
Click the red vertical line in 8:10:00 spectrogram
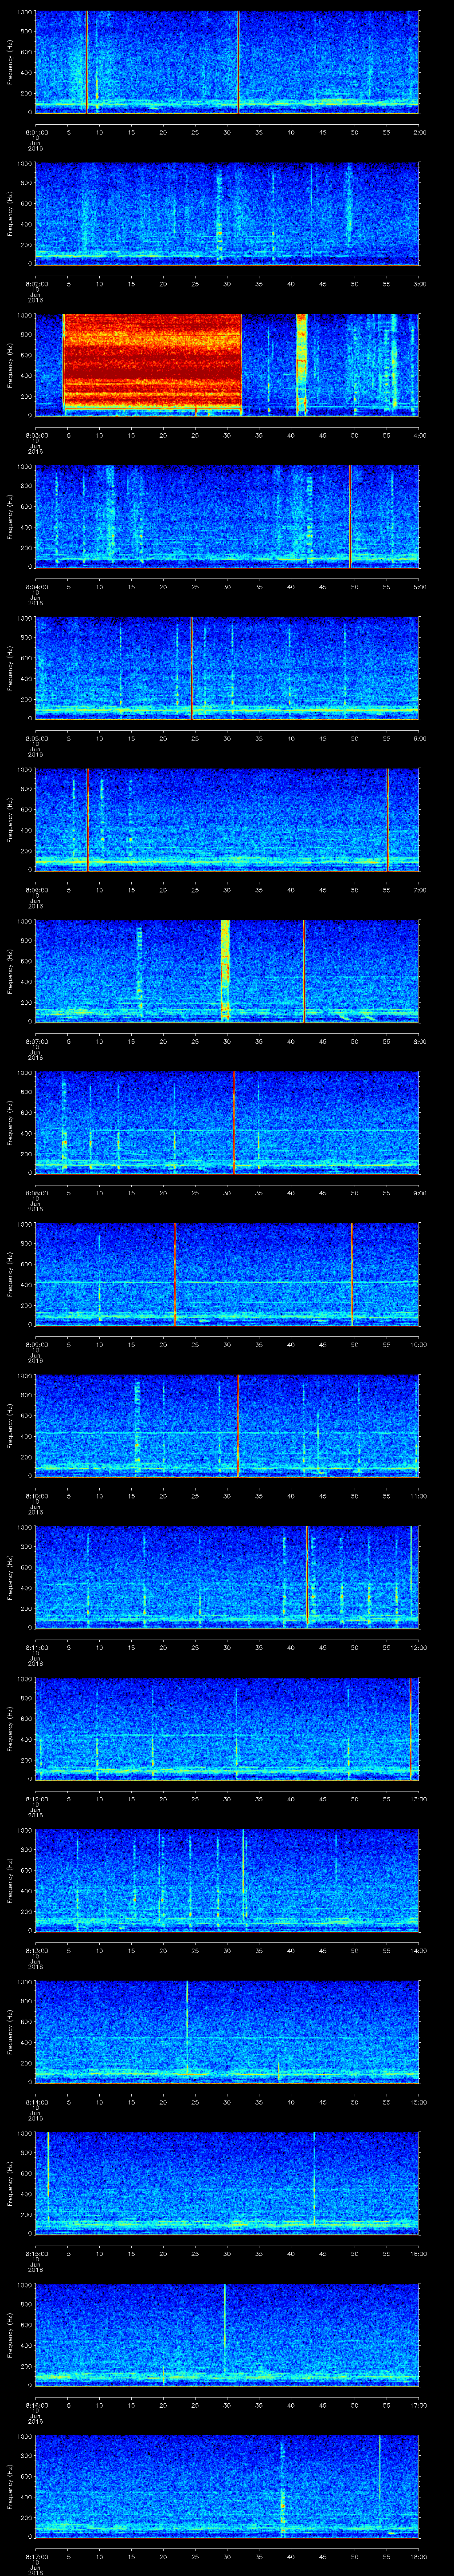coord(239,1425)
